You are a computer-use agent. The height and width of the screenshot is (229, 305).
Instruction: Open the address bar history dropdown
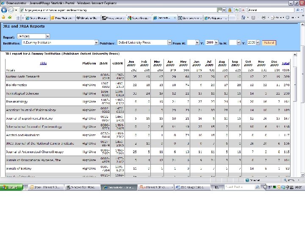[x=224, y=10]
